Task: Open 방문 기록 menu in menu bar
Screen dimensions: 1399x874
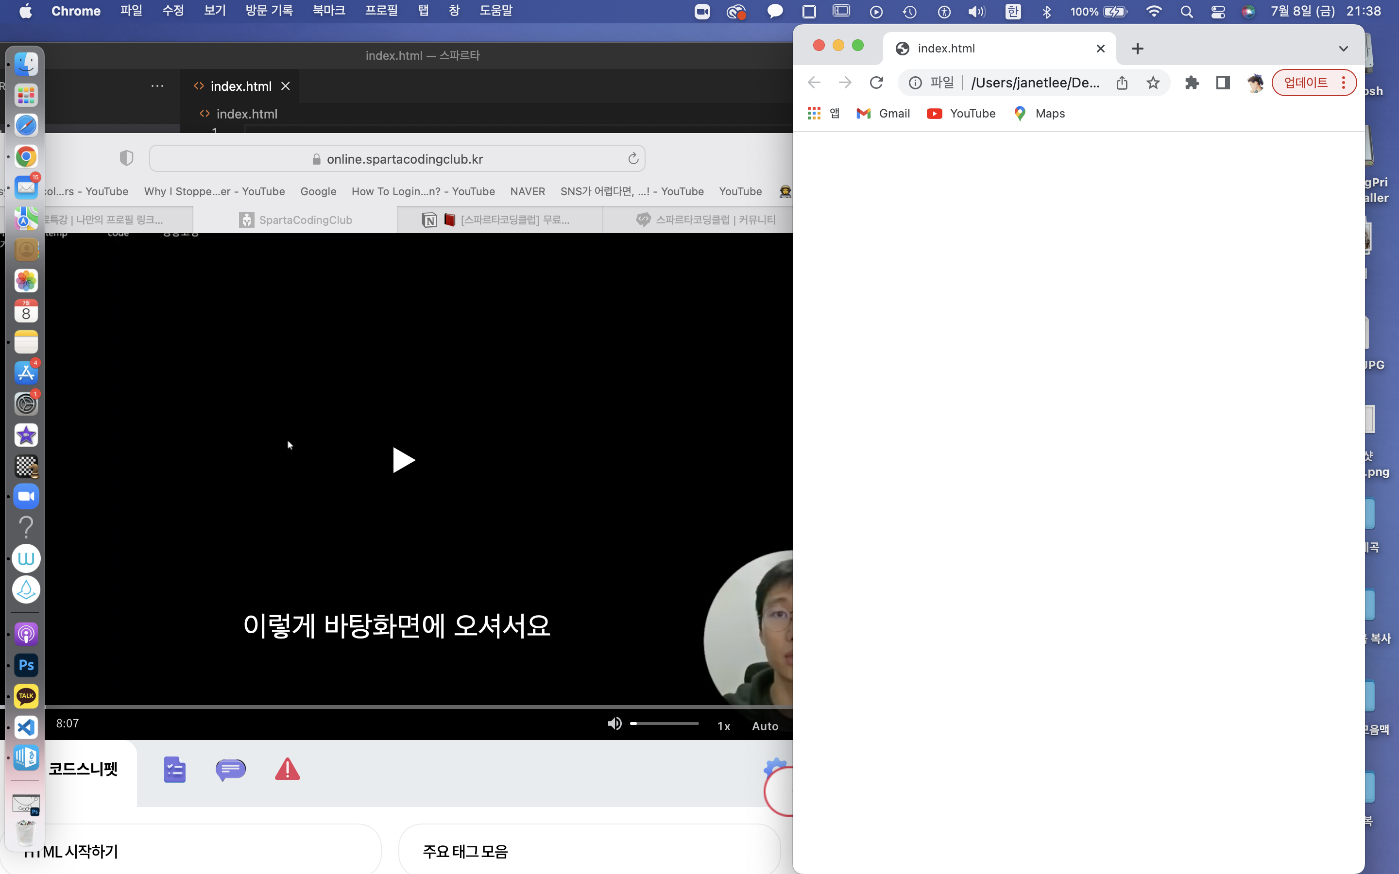Action: [x=269, y=11]
